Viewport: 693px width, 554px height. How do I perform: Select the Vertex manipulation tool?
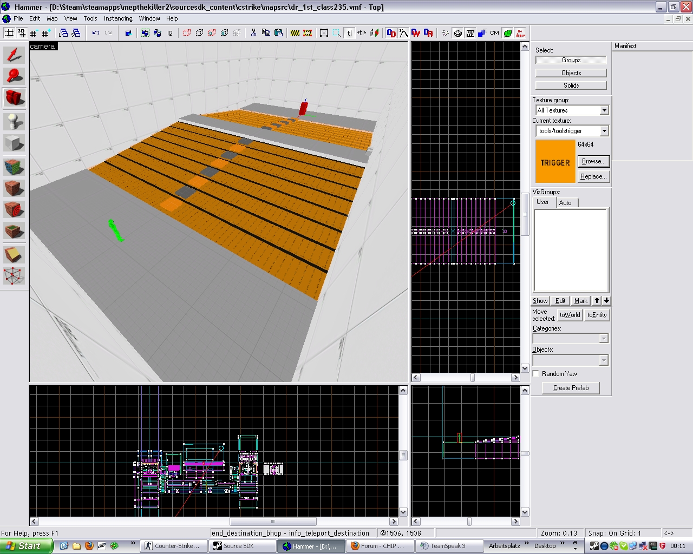point(14,276)
